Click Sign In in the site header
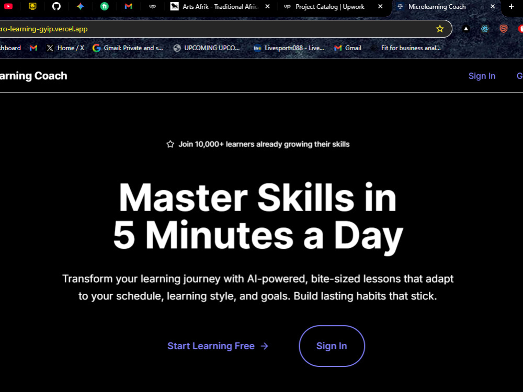523x392 pixels. click(x=482, y=76)
